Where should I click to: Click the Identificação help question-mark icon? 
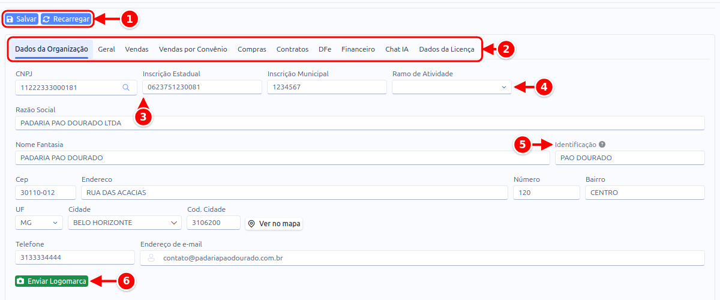click(602, 145)
